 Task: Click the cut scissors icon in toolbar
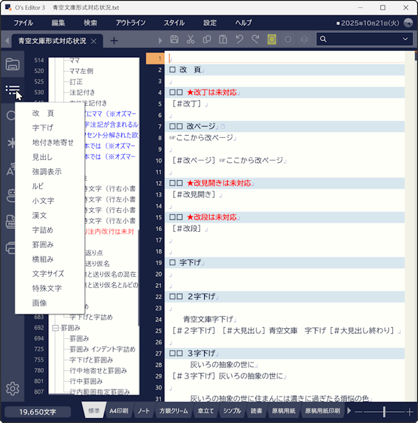point(190,40)
